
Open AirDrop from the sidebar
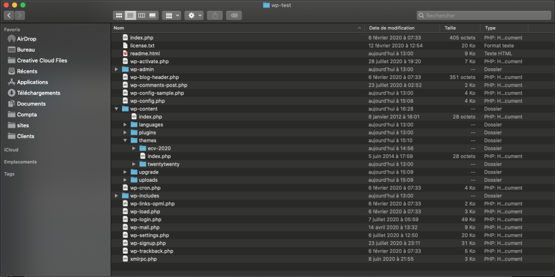[x=26, y=39]
